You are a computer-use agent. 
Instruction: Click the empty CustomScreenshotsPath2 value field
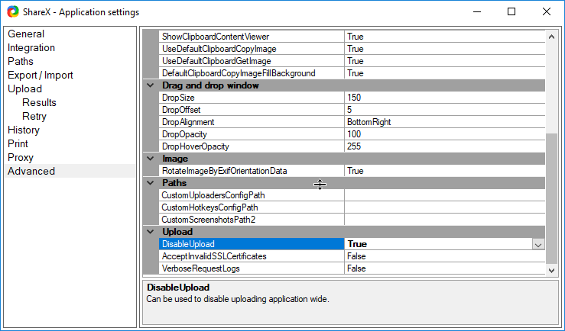coord(445,220)
